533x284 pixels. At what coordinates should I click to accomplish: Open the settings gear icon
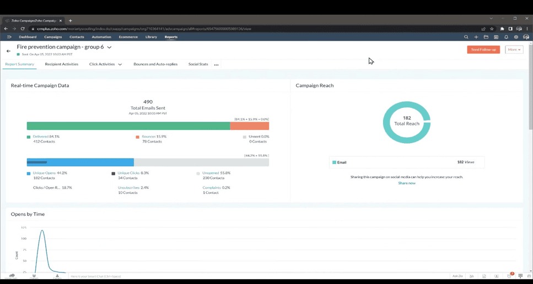coord(516,37)
